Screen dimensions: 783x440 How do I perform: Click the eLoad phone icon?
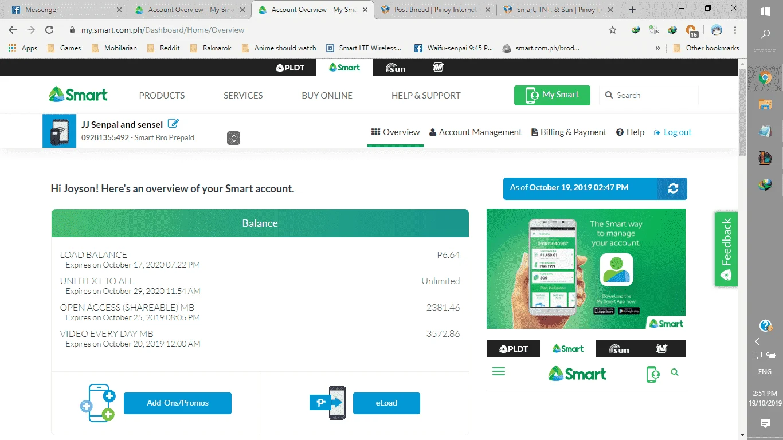click(328, 403)
